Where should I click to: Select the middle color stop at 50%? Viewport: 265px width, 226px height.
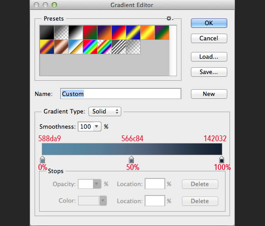coord(131,160)
